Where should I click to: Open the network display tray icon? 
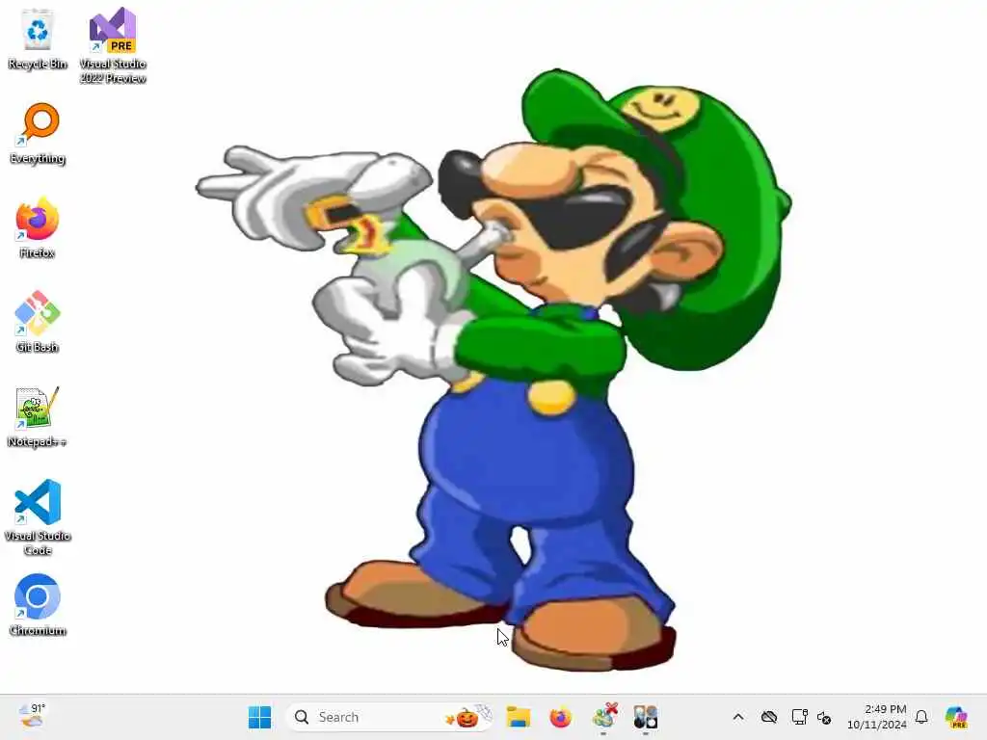(x=799, y=717)
